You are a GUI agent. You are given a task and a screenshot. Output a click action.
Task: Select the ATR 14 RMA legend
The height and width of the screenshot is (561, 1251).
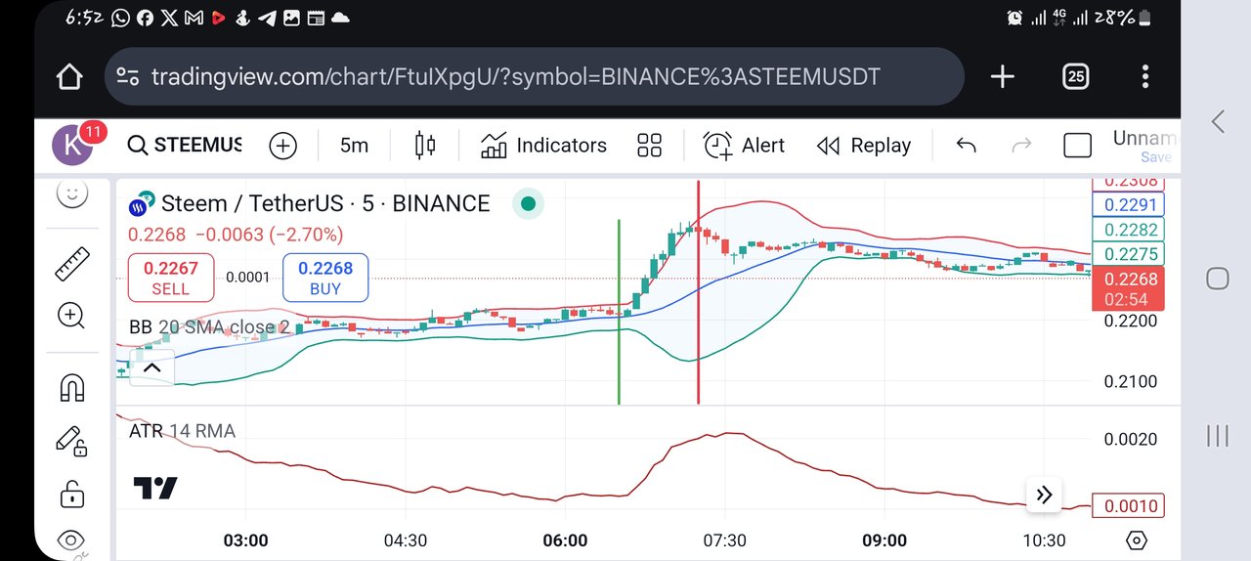click(182, 431)
